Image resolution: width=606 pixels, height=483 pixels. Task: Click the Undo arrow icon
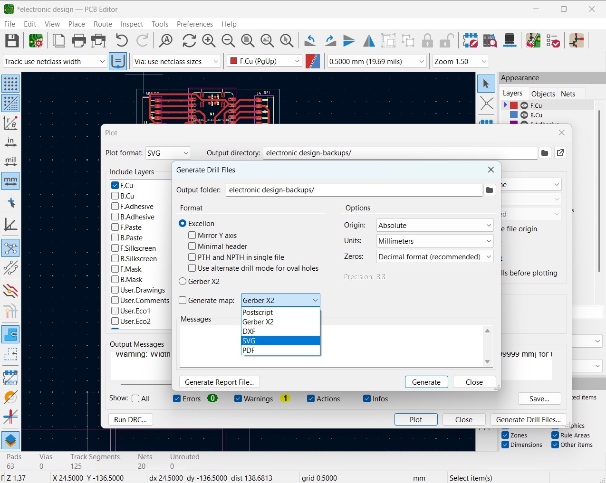[x=122, y=41]
